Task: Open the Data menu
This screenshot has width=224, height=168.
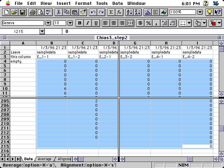Action: click(118, 3)
